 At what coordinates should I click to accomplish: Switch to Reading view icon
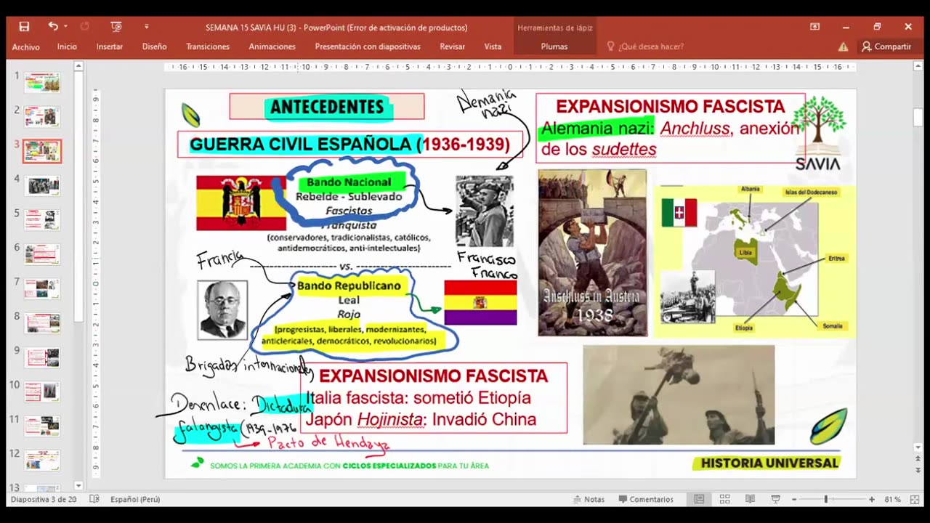point(750,499)
